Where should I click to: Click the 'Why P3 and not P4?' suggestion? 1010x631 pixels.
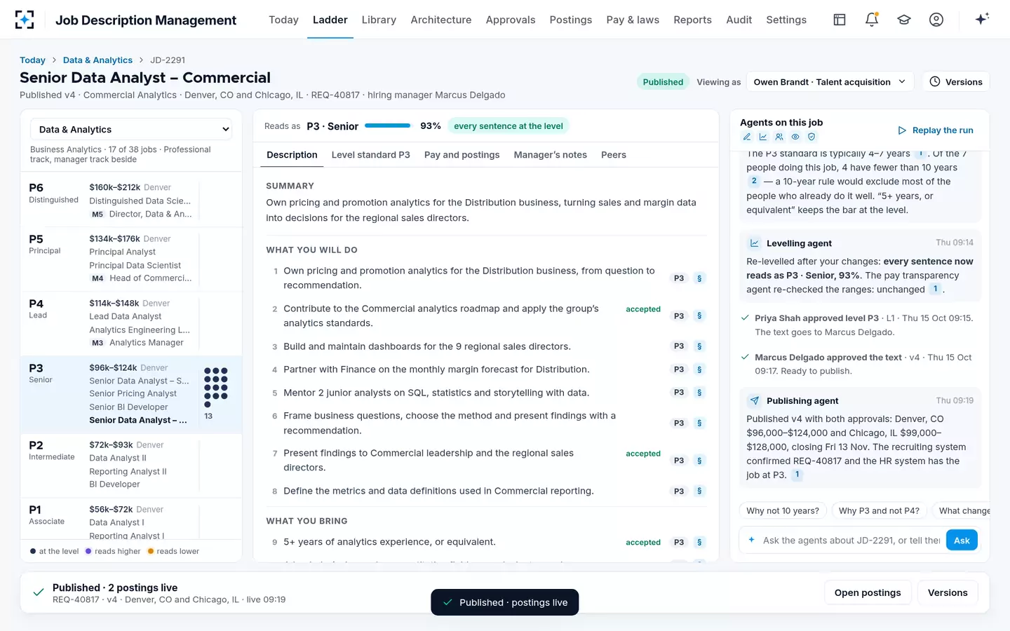[879, 510]
